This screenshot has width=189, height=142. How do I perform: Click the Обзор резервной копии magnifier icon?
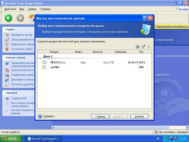7,39
